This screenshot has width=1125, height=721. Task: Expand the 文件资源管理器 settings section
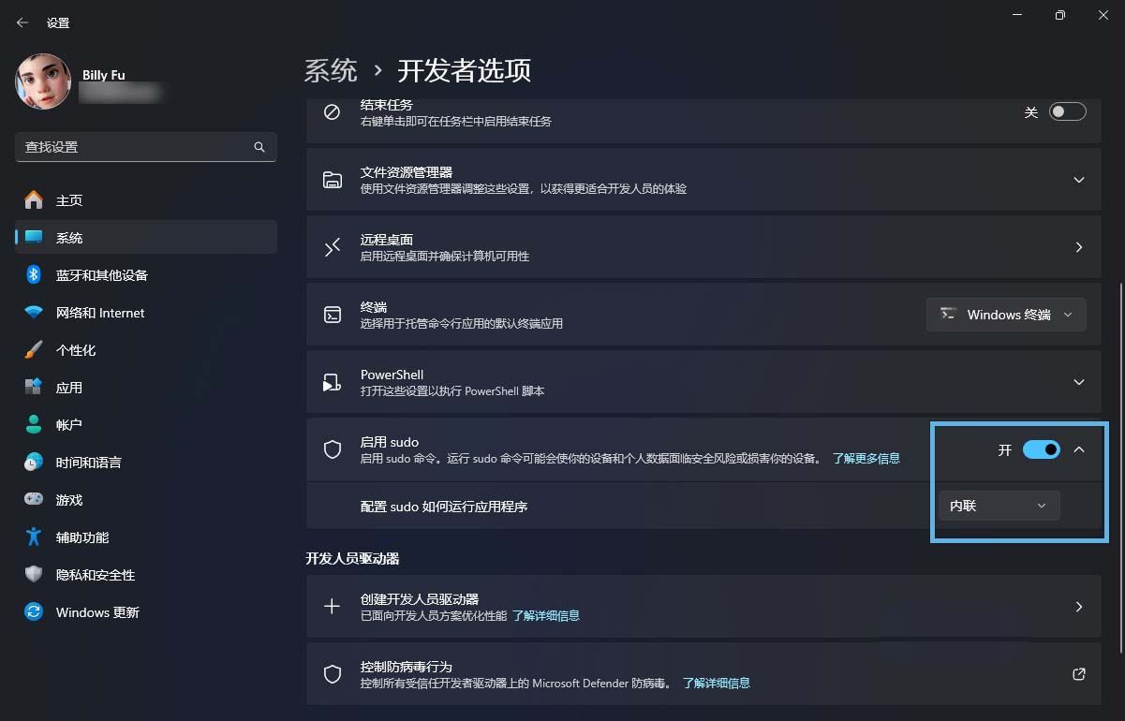pos(1078,179)
